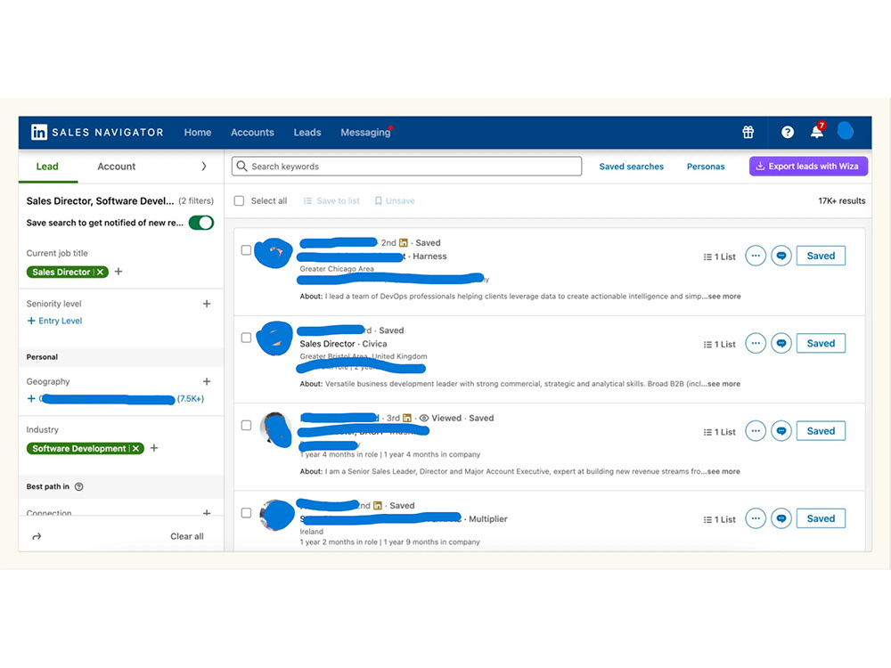The width and height of the screenshot is (891, 668).
Task: Select the Viewed 3rd-degree lead checkbox
Action: click(246, 425)
